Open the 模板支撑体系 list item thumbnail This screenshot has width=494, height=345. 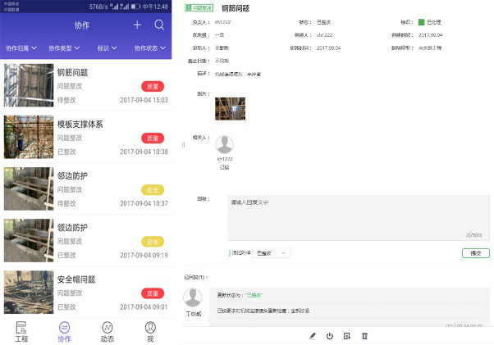(29, 137)
